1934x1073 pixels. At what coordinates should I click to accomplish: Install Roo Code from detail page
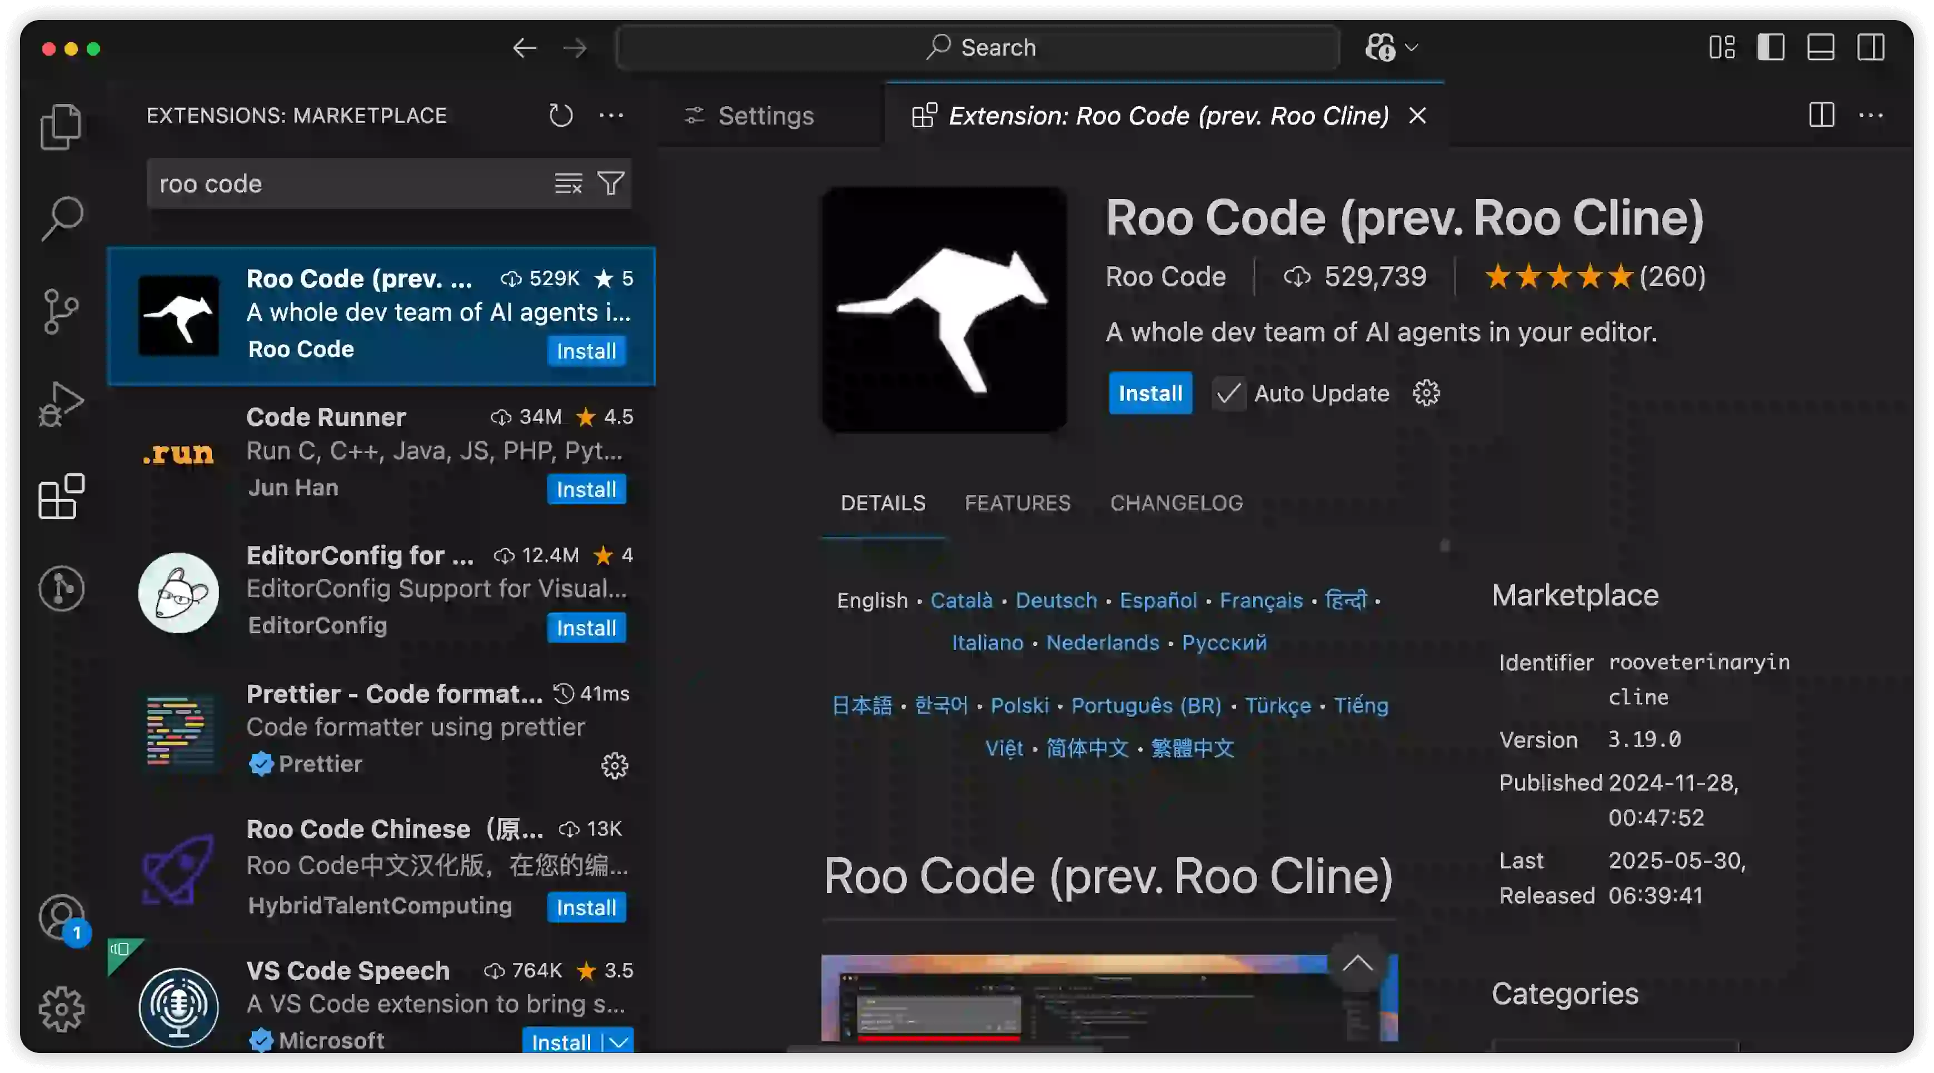tap(1150, 393)
